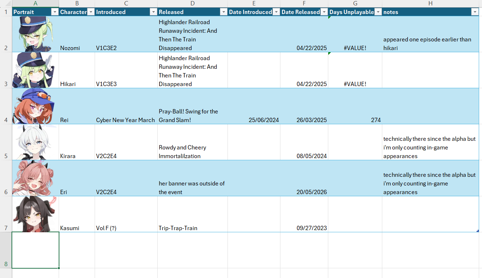482x278 pixels.
Task: Click V2C2E4 in Kirara's row
Action: [126, 142]
